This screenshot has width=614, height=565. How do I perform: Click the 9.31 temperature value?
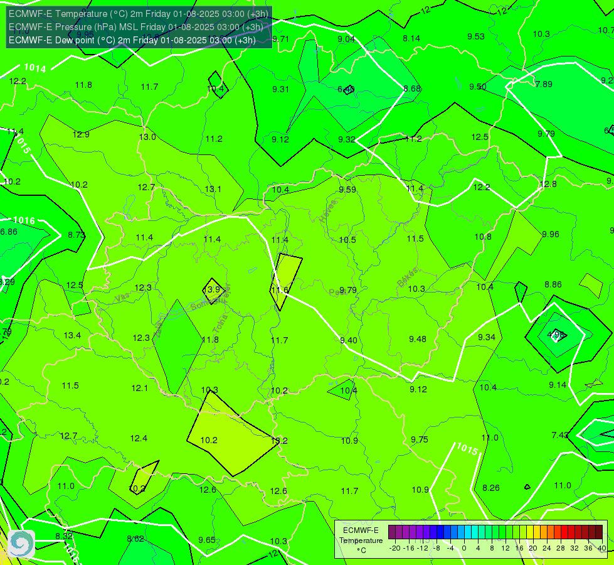(x=280, y=89)
